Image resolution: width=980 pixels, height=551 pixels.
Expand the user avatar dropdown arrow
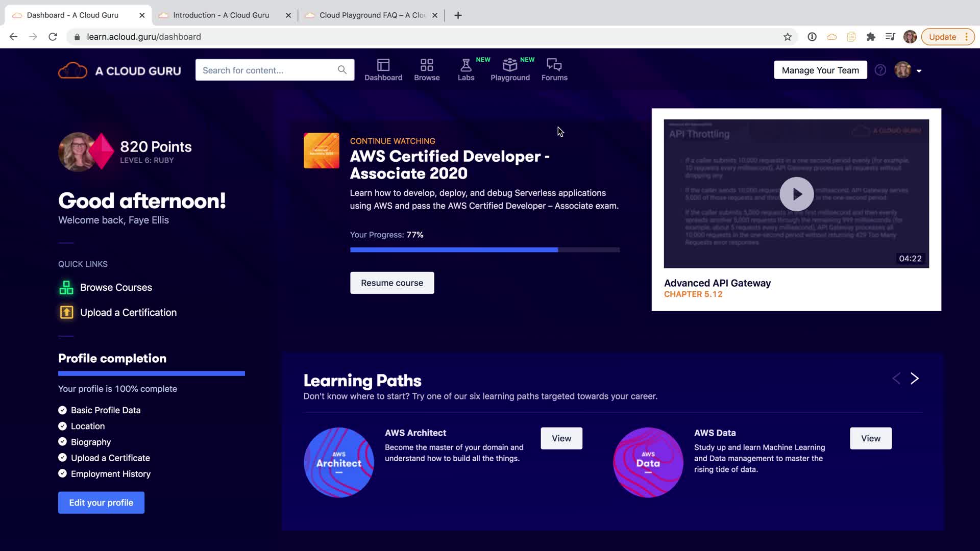919,71
